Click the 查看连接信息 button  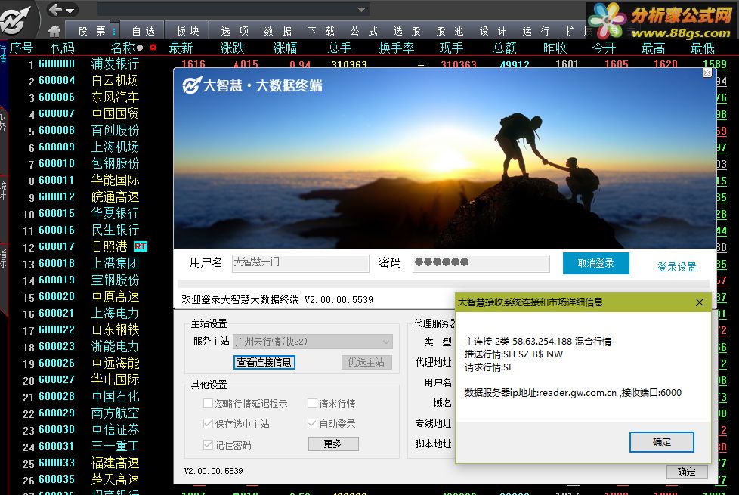point(264,362)
